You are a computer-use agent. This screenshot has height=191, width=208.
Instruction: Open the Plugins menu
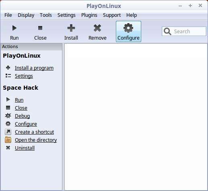click(x=89, y=15)
